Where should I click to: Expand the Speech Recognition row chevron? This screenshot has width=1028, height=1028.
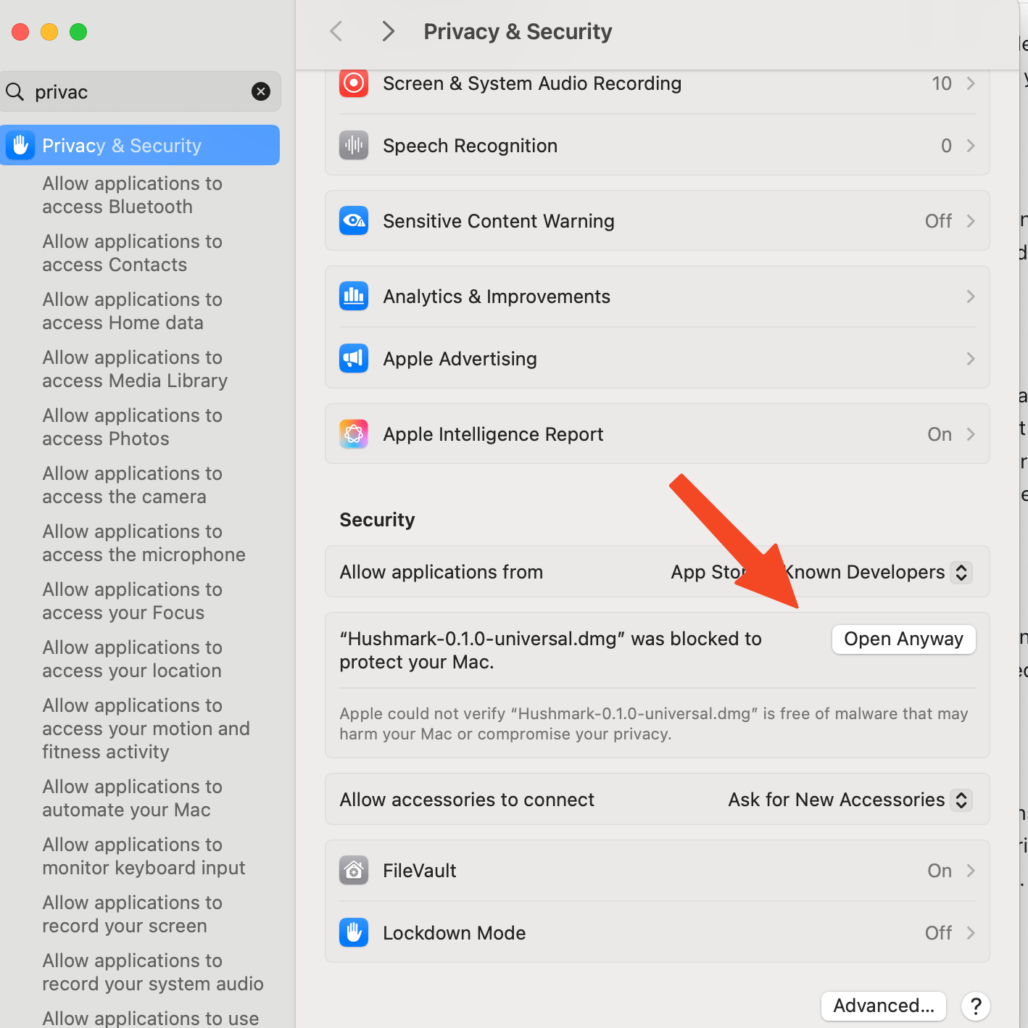(x=971, y=146)
